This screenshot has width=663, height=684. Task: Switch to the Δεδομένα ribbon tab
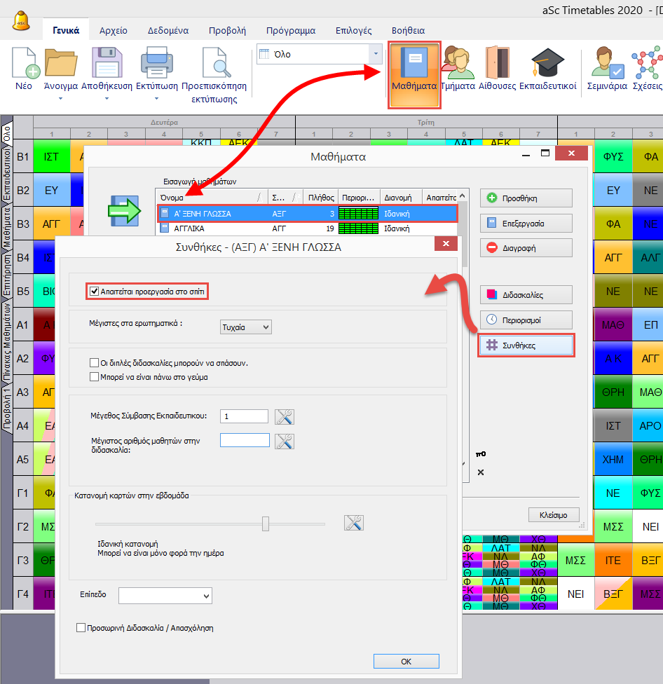click(x=168, y=31)
